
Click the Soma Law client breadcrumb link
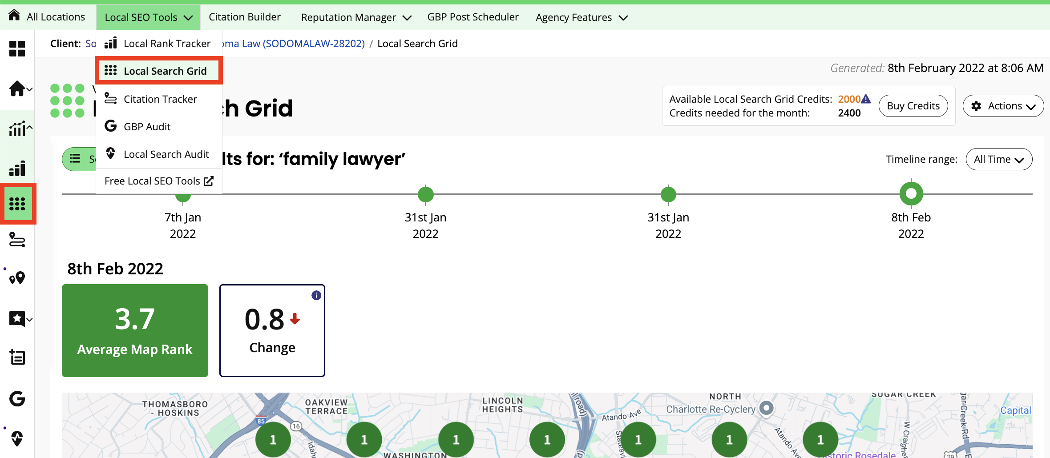click(293, 44)
